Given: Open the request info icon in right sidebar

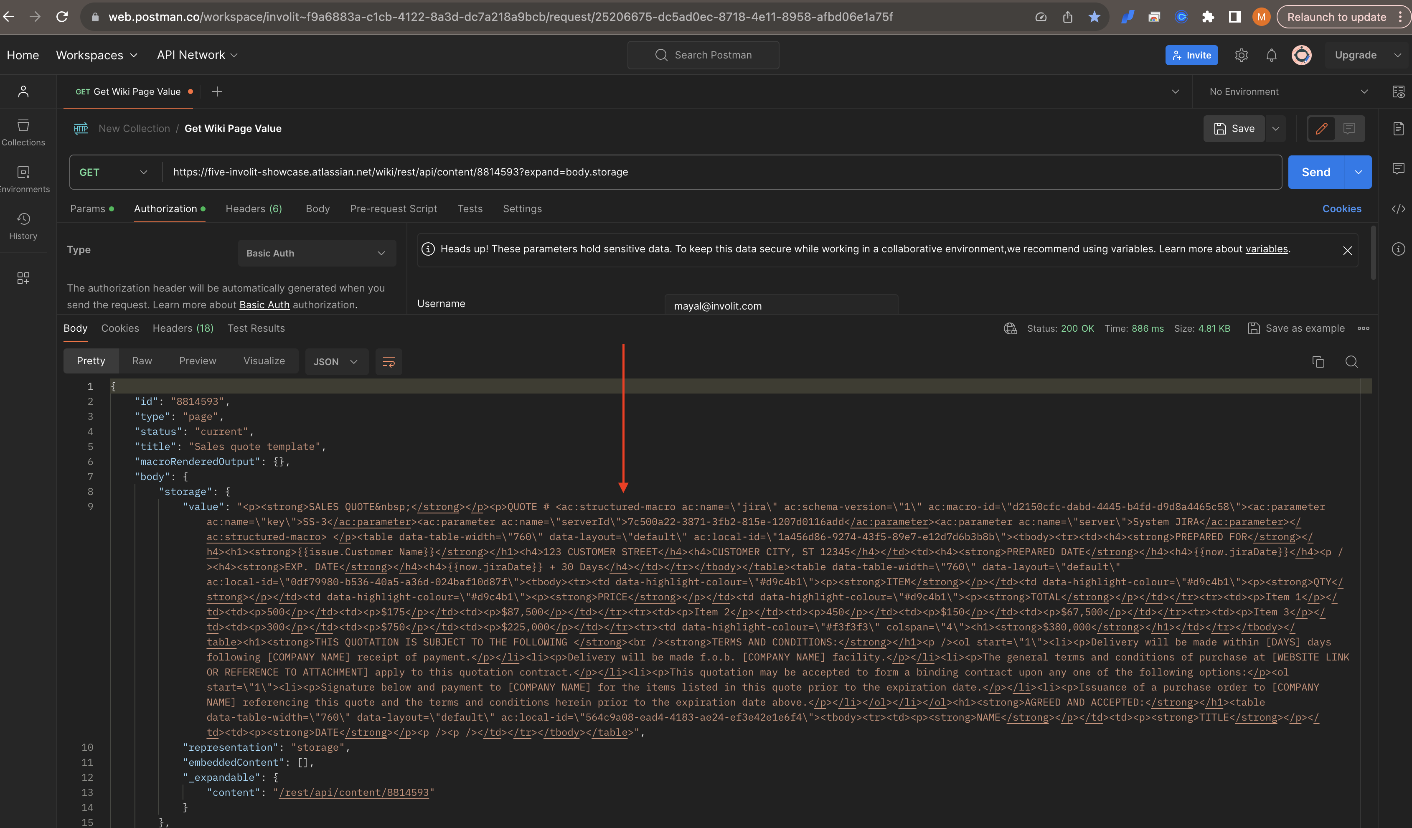Looking at the screenshot, I should pyautogui.click(x=1398, y=249).
